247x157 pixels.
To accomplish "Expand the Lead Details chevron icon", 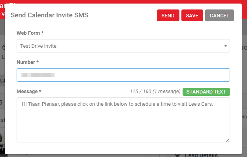I will click(177, 155).
